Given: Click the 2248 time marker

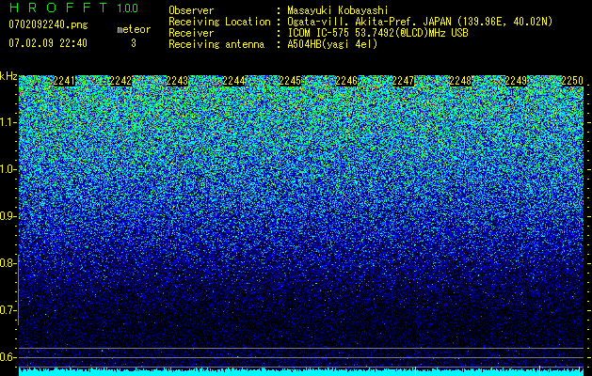Looking at the screenshot, I should pyautogui.click(x=460, y=81).
